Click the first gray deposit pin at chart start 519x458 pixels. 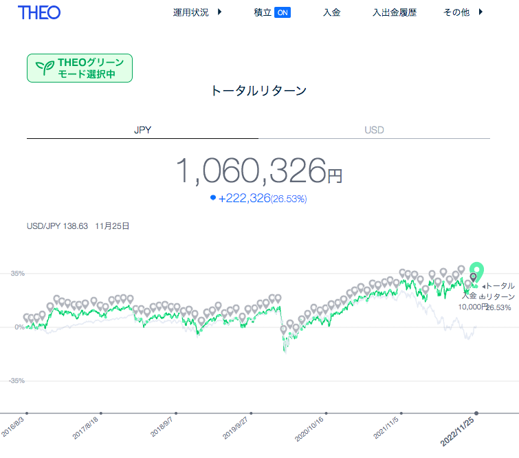pyautogui.click(x=27, y=318)
